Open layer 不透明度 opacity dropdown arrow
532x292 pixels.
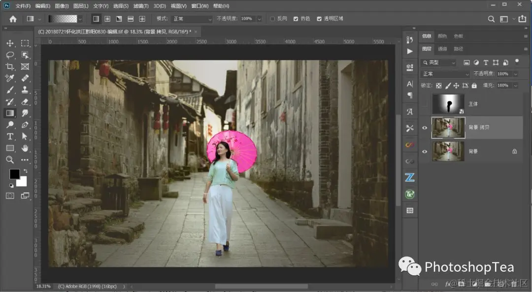516,74
